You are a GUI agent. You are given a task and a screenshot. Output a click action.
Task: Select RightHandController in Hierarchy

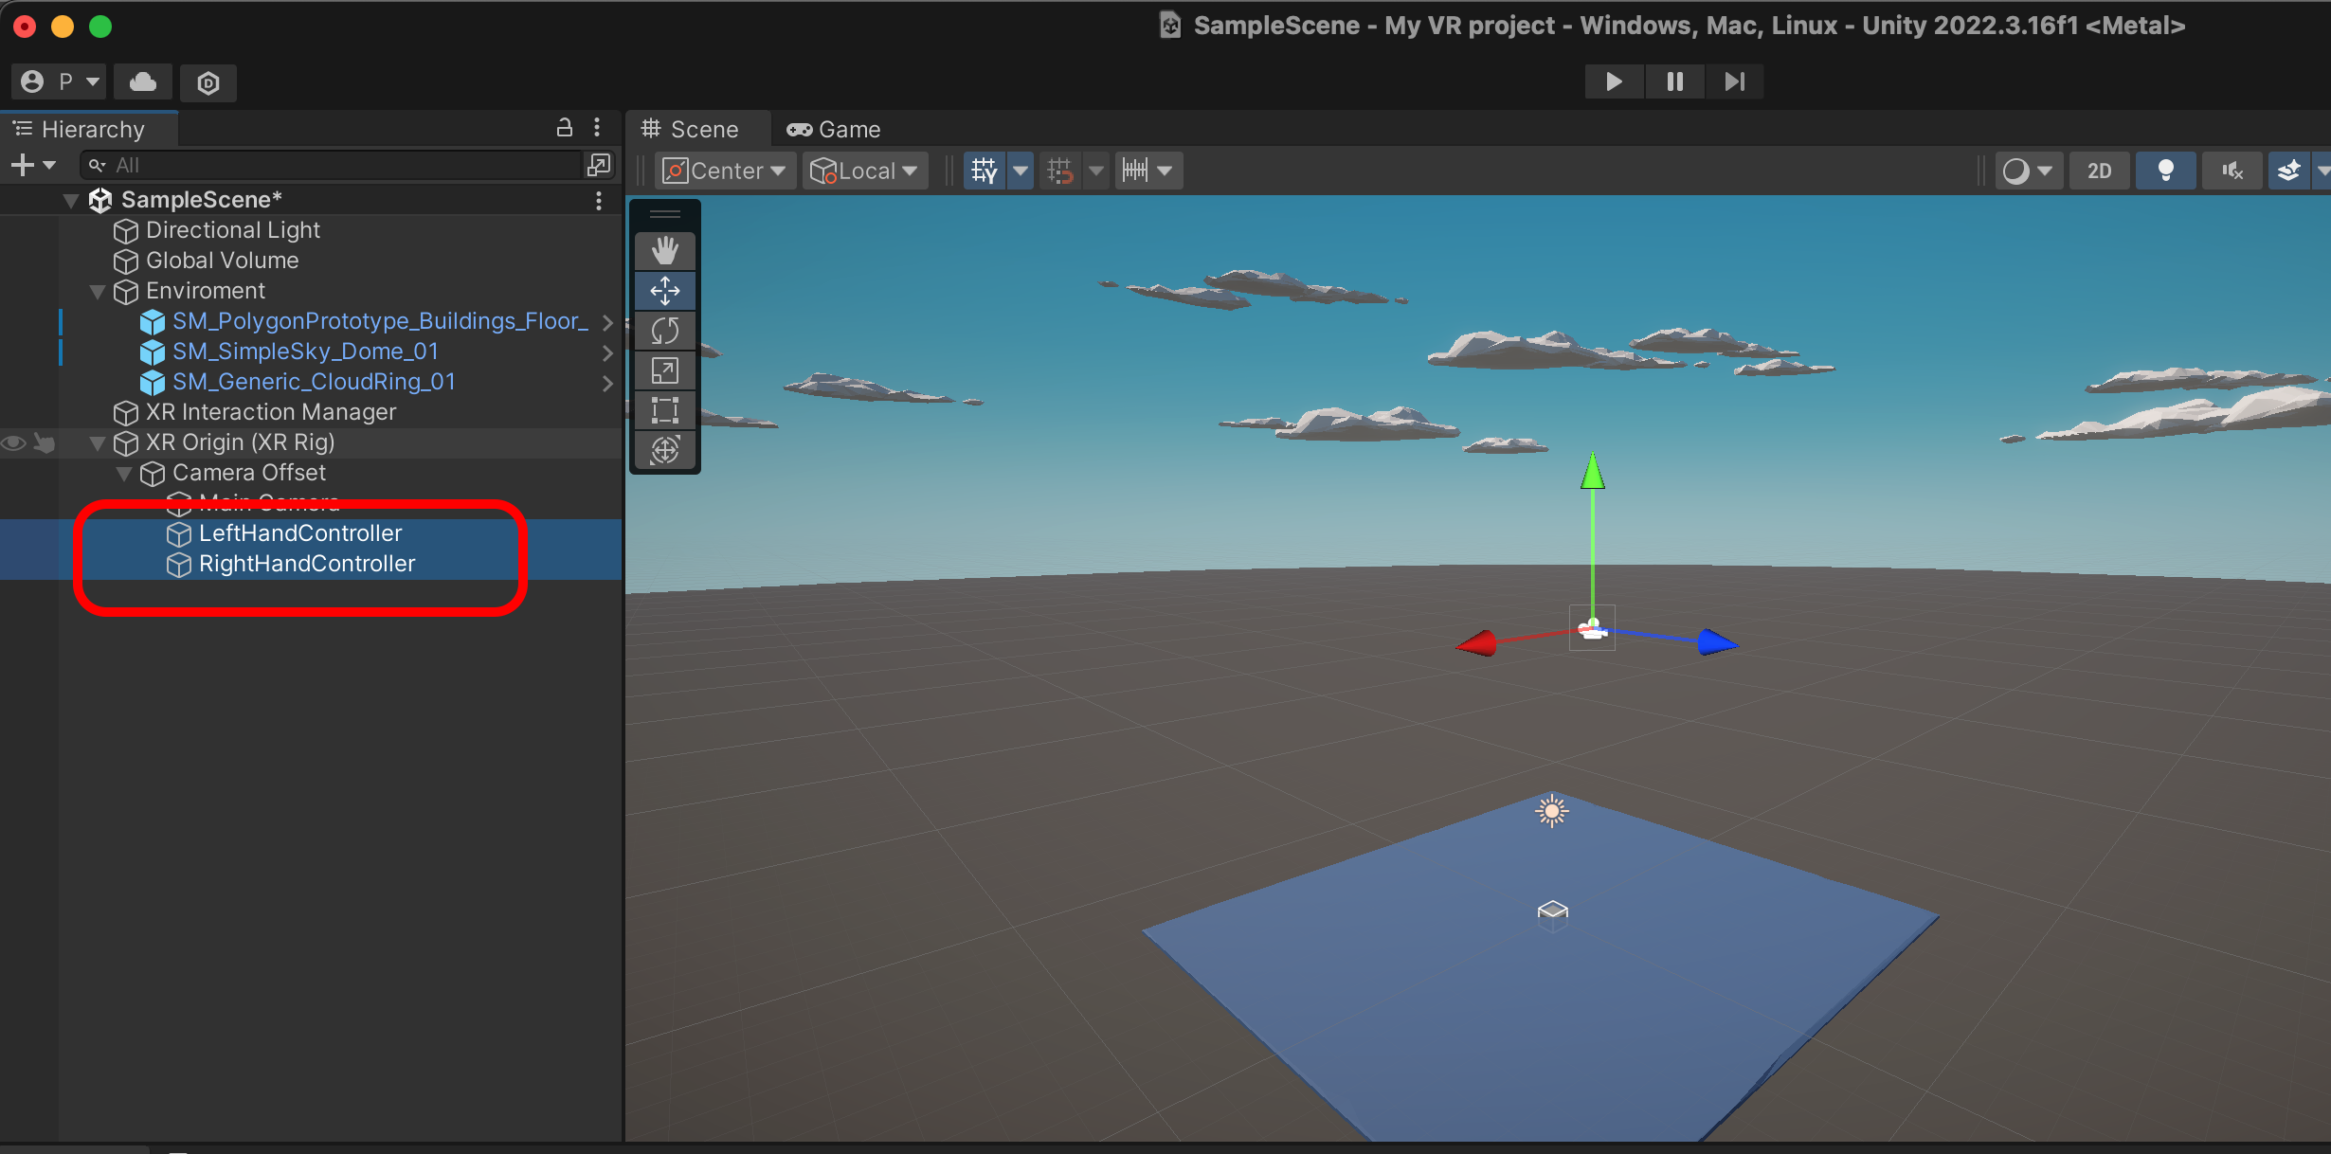pyautogui.click(x=306, y=564)
